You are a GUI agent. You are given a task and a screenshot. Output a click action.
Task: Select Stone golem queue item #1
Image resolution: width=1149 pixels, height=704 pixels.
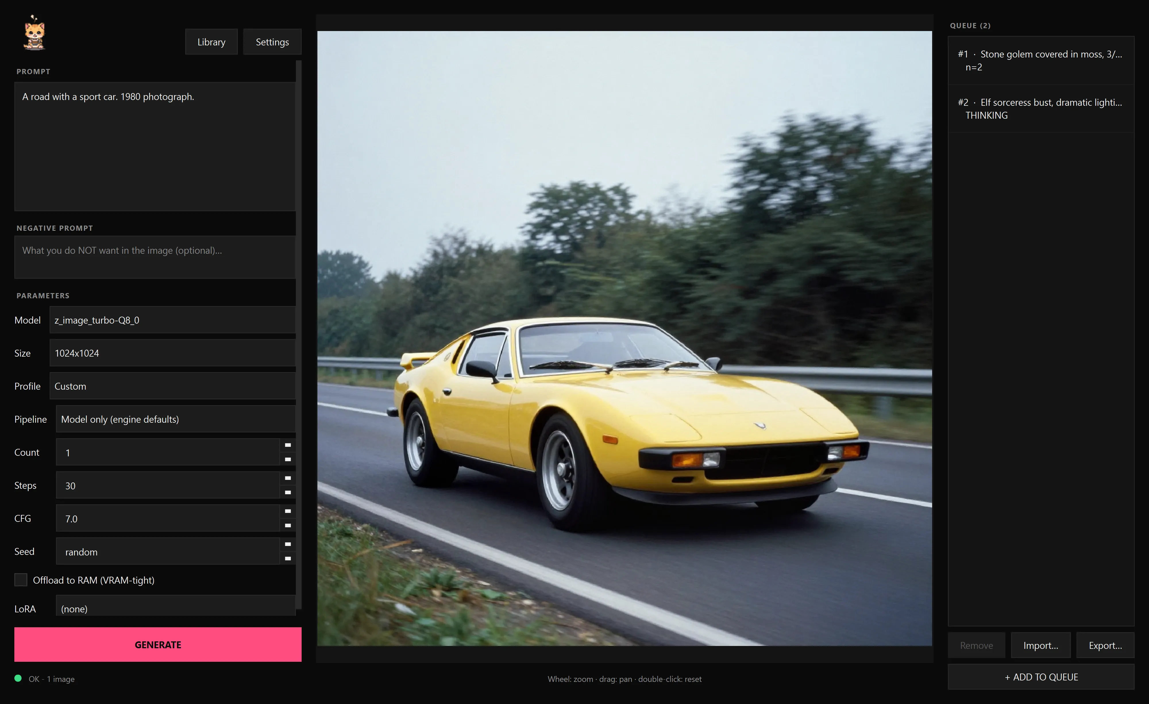(1041, 61)
